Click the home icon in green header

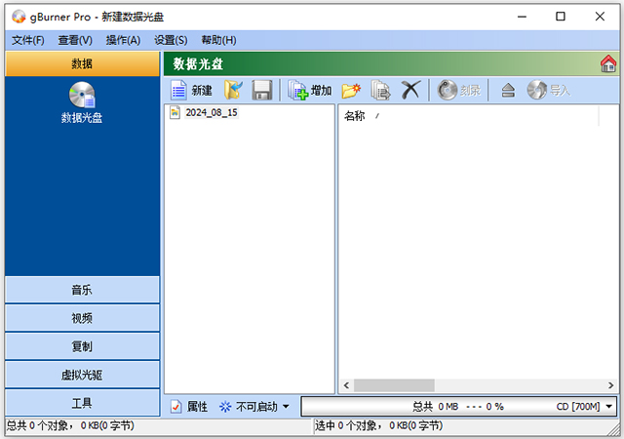pyautogui.click(x=608, y=63)
